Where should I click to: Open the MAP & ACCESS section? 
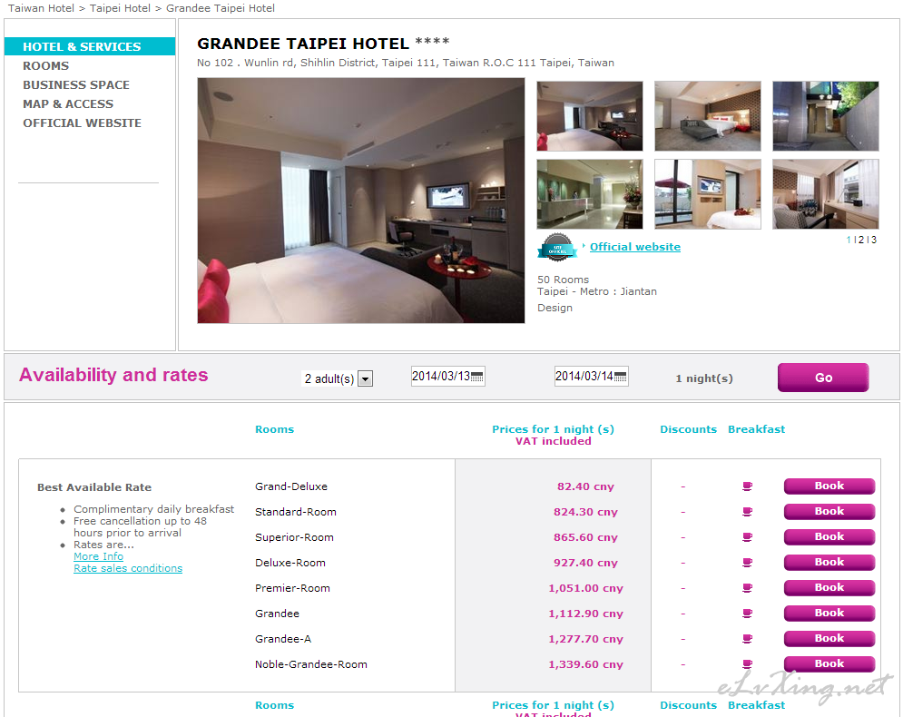68,104
